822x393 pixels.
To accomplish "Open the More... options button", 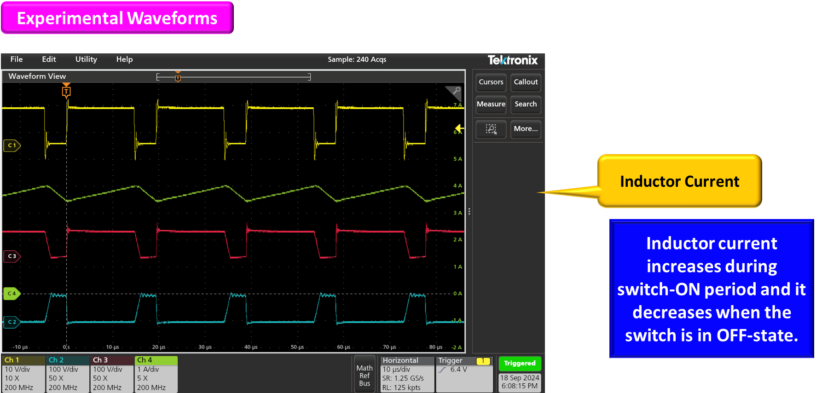I will pyautogui.click(x=526, y=129).
